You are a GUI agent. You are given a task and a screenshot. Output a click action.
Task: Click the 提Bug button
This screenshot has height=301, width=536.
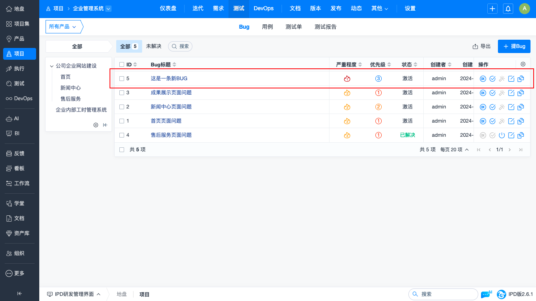pos(514,46)
